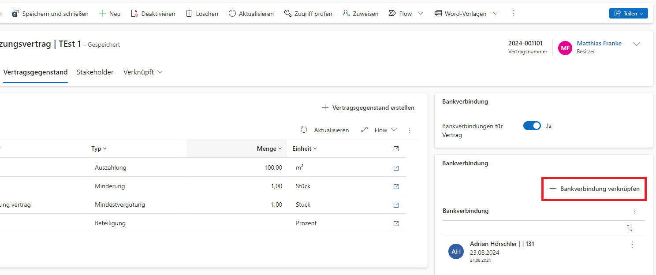Open record link in Auszahlung row
This screenshot has height=275, width=656.
396,168
